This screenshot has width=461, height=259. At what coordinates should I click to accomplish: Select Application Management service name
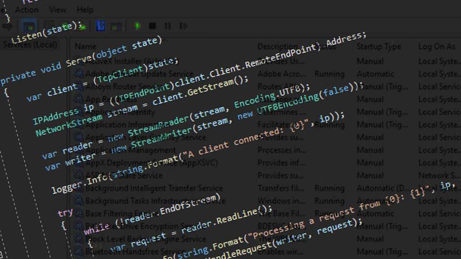pyautogui.click(x=131, y=150)
